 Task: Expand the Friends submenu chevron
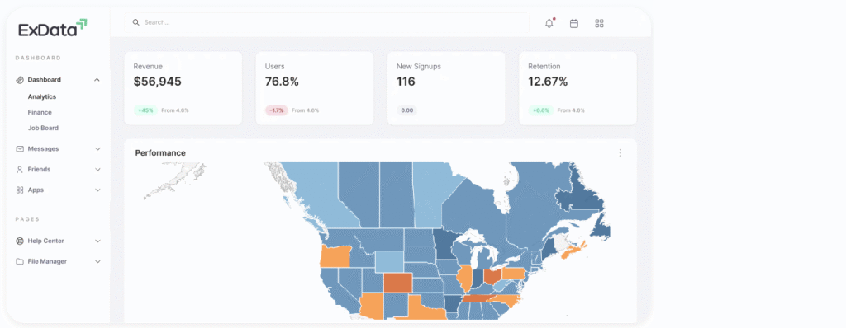point(97,169)
